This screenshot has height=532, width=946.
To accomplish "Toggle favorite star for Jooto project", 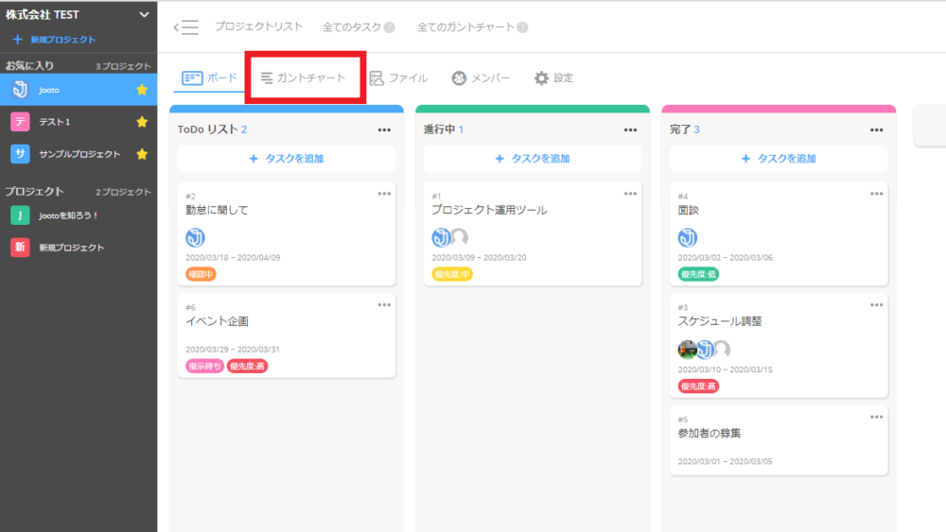I will click(142, 90).
